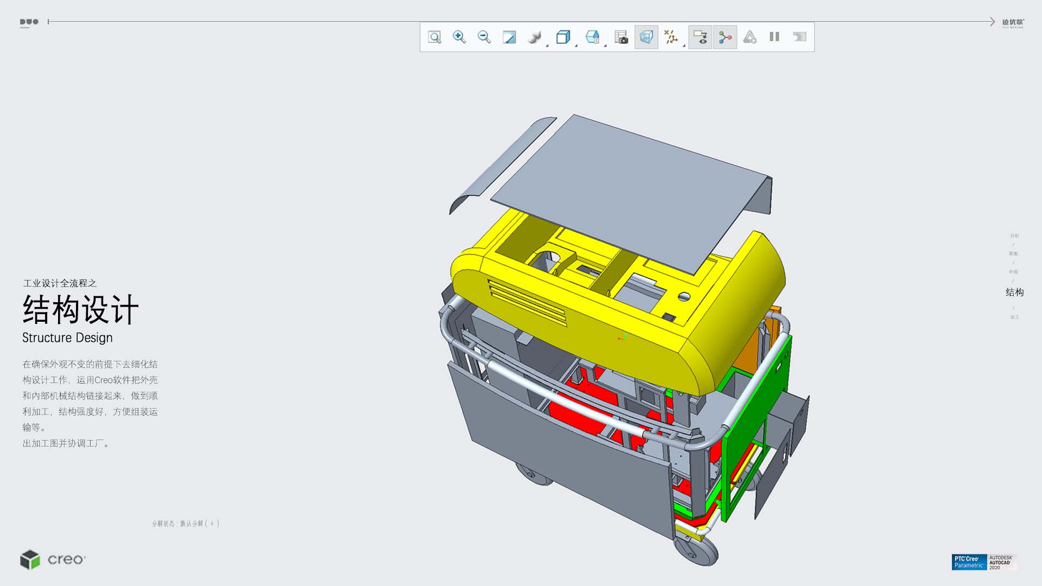Go to the 外观 section in side navigation

pyautogui.click(x=1013, y=271)
